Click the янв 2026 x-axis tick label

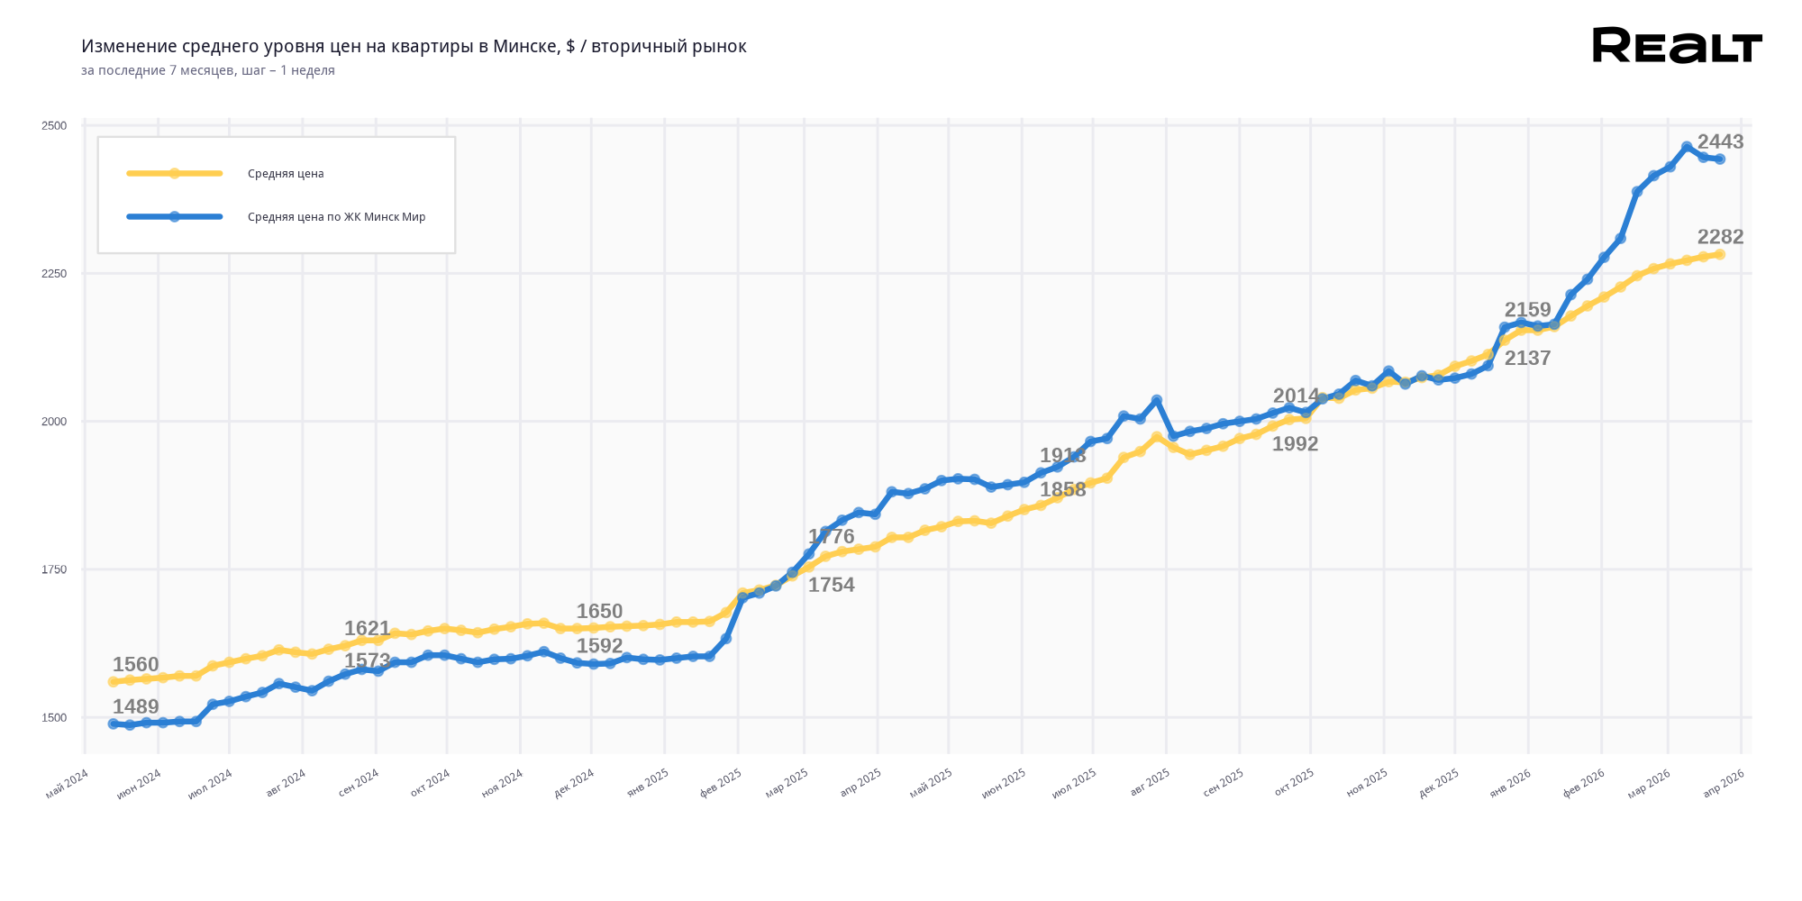[1510, 782]
